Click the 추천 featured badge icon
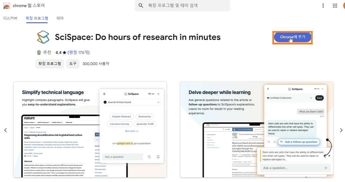The image size is (345, 182). pos(39,52)
